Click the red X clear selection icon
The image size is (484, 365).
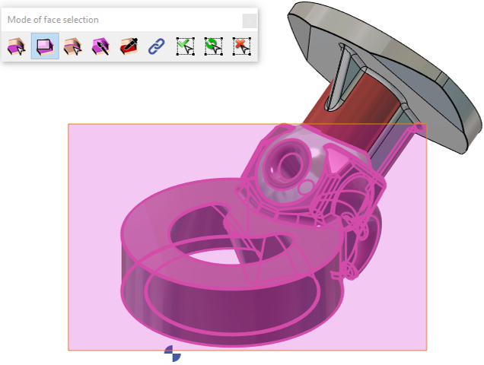[x=241, y=46]
